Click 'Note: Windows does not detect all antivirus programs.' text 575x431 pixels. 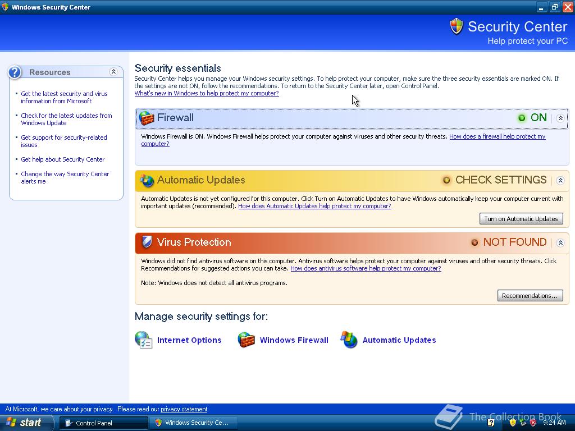(x=214, y=283)
